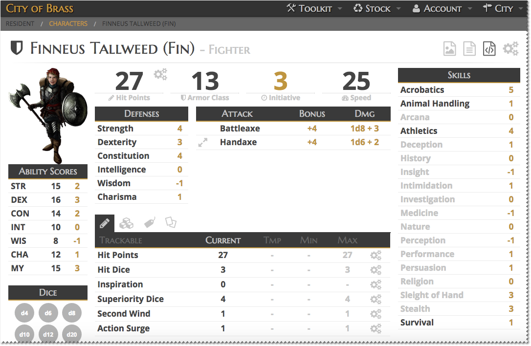Viewport: 531px width, 346px height.
Task: Click the image view icon in header
Action: (449, 48)
